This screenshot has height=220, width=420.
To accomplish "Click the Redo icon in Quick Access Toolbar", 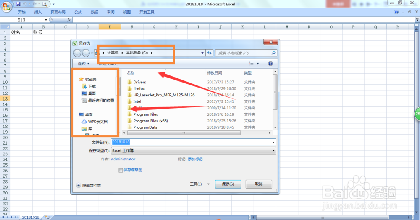I will (x=35, y=4).
